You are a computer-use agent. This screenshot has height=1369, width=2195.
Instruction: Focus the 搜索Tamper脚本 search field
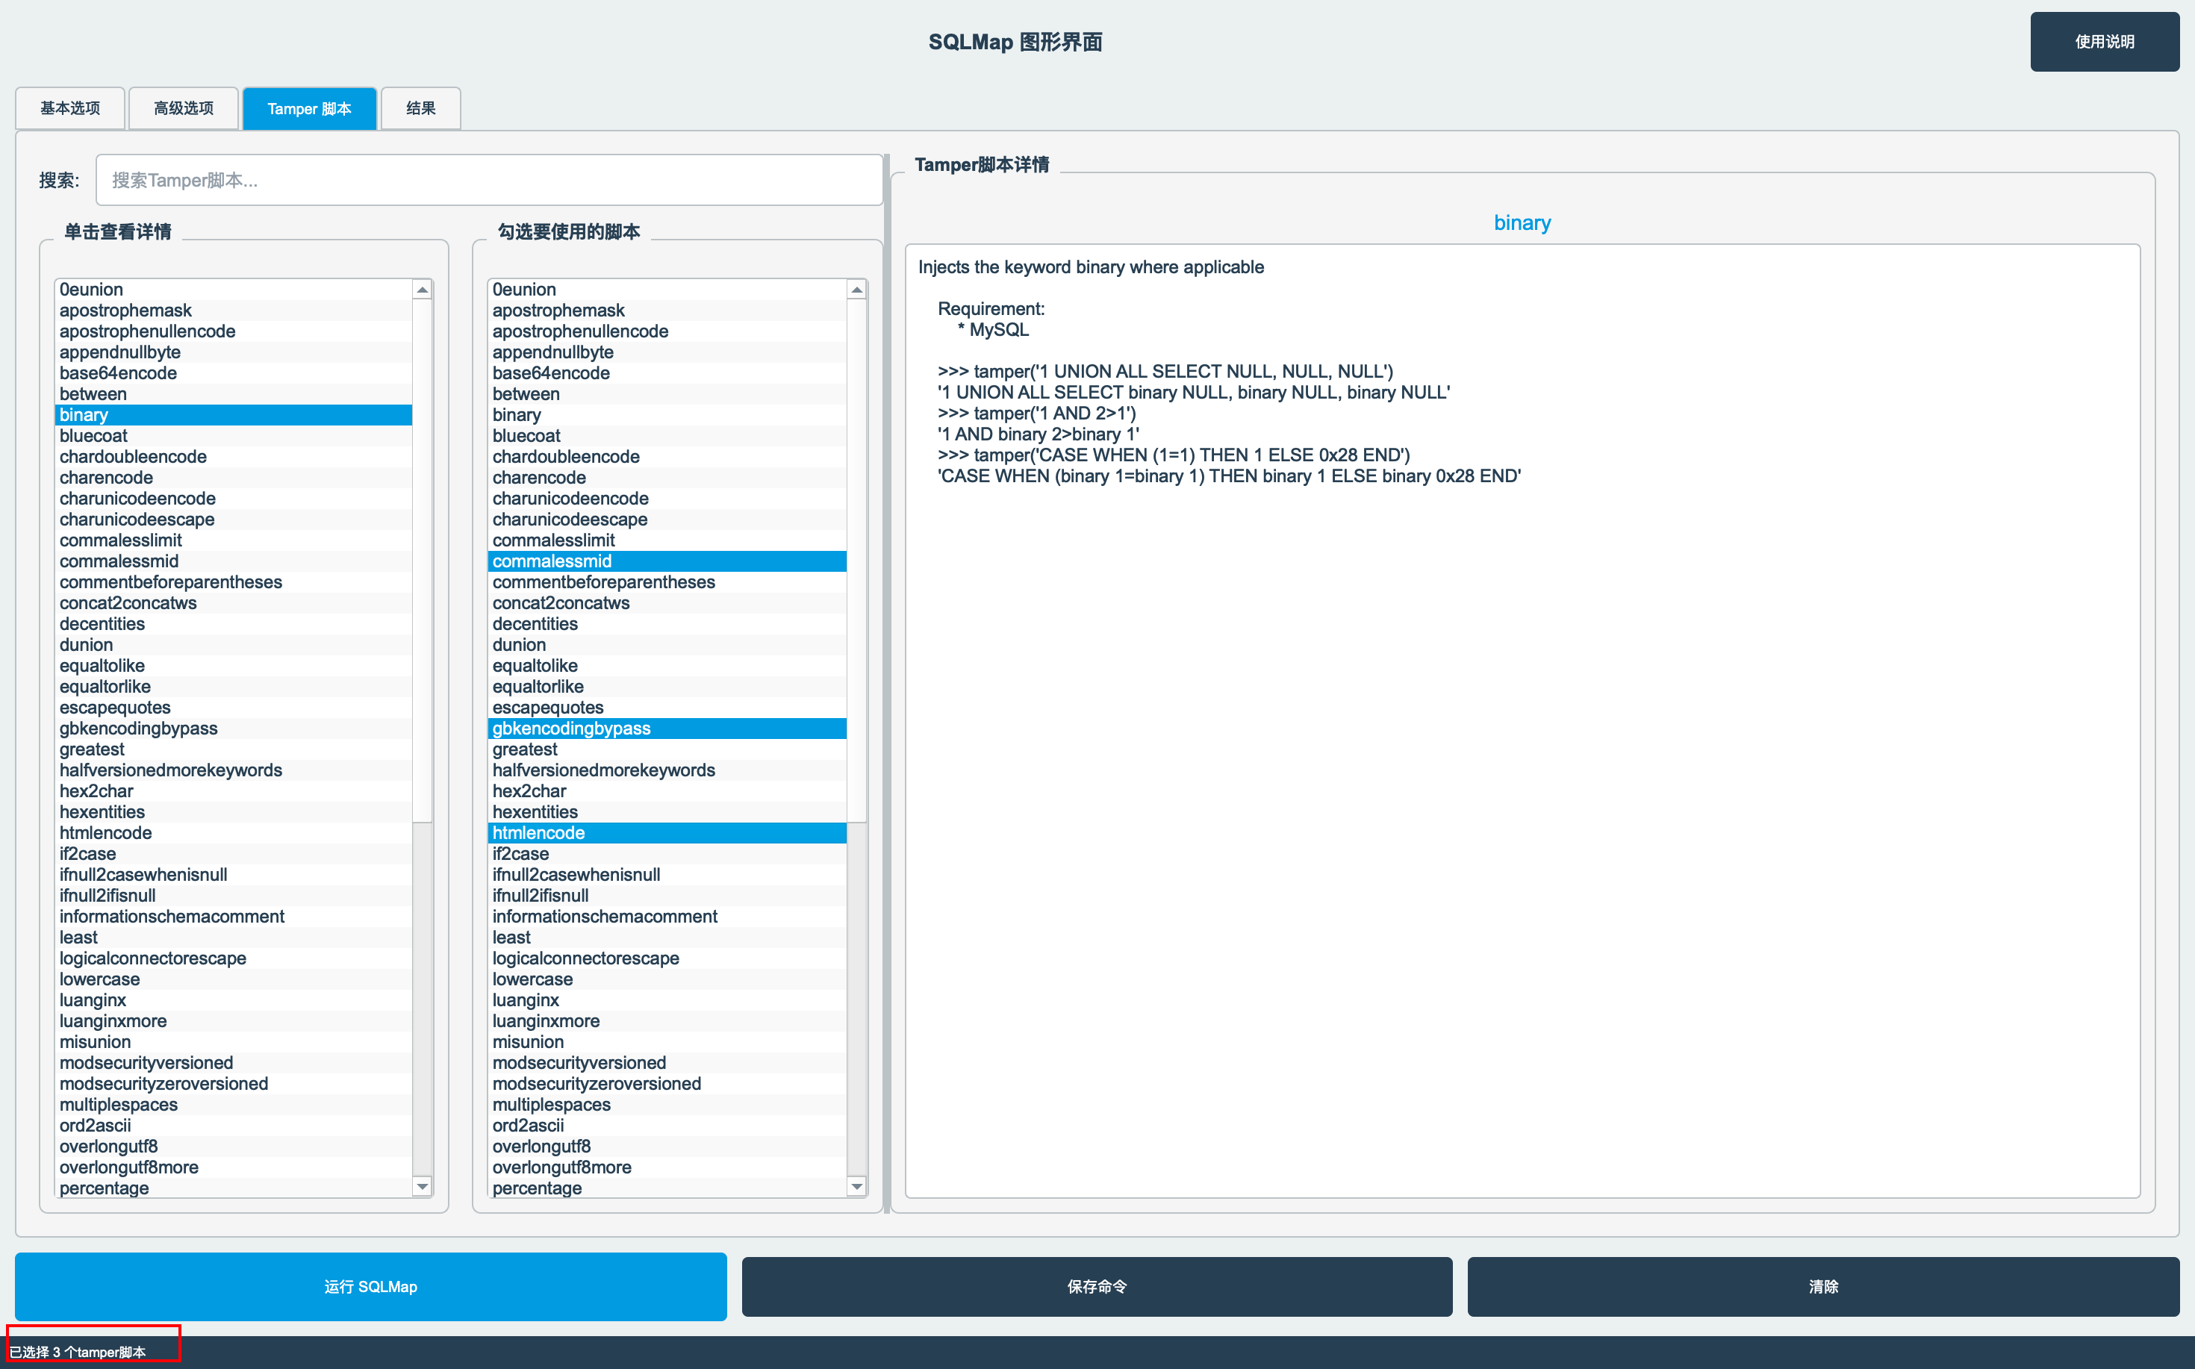pyautogui.click(x=489, y=180)
